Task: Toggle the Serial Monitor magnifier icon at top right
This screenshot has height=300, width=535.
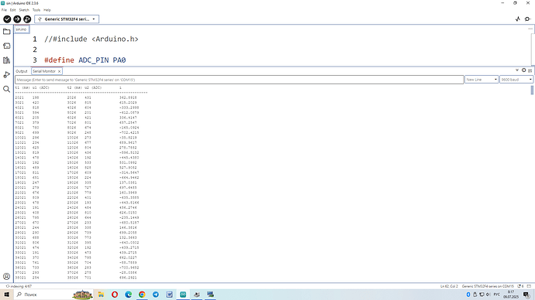Action: tap(528, 19)
